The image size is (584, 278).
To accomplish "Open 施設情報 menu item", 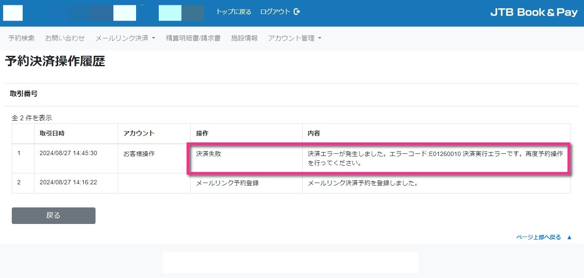I will click(244, 38).
